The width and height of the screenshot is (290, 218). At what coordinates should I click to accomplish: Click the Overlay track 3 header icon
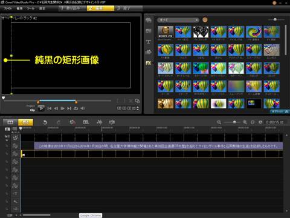pos(15,162)
